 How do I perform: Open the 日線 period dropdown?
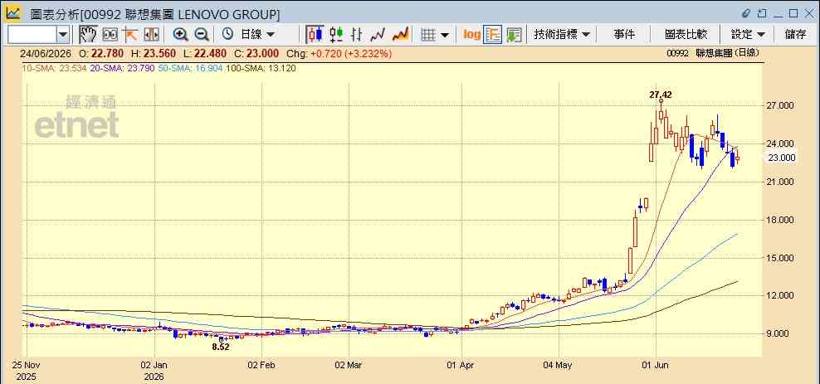click(257, 35)
